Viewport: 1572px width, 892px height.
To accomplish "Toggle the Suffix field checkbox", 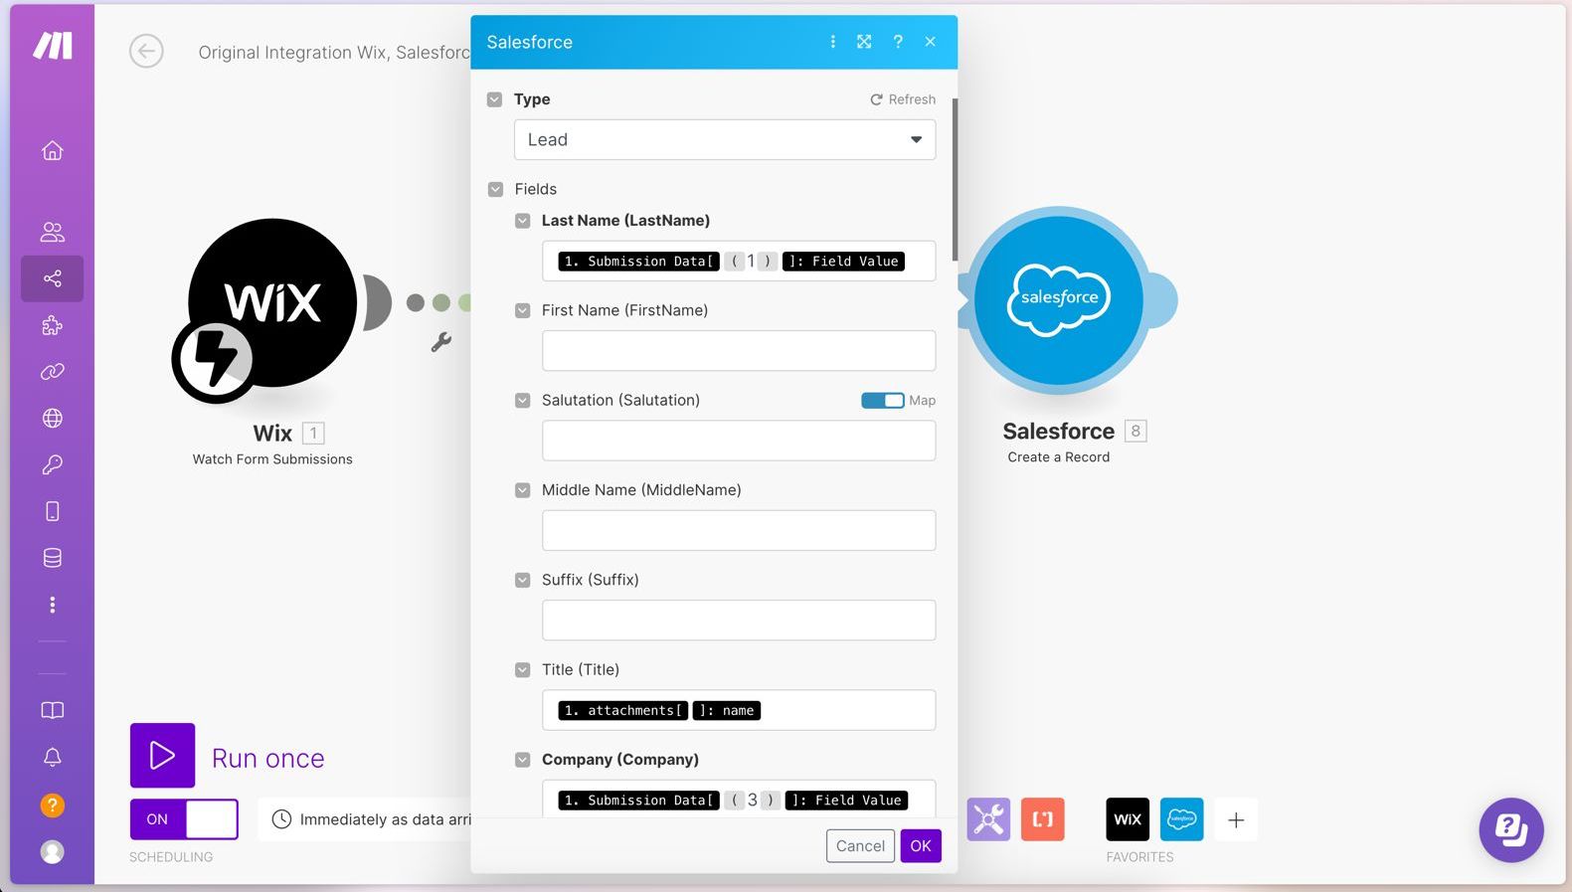I will pyautogui.click(x=523, y=580).
